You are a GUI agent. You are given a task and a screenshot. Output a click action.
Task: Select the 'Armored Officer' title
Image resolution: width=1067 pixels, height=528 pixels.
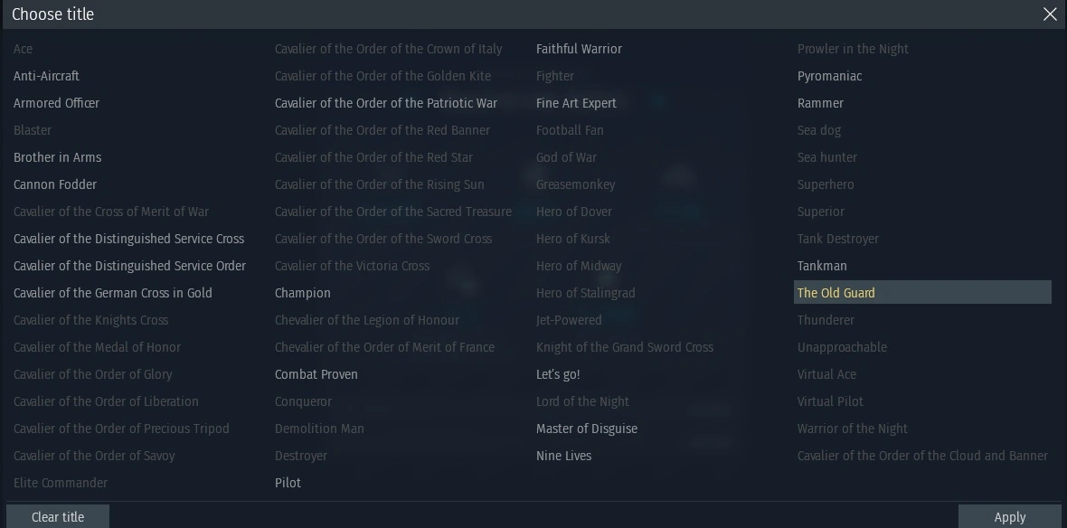click(x=56, y=103)
